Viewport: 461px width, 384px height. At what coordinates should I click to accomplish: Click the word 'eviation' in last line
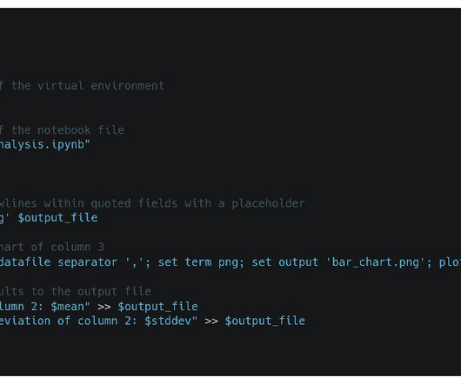pos(25,321)
